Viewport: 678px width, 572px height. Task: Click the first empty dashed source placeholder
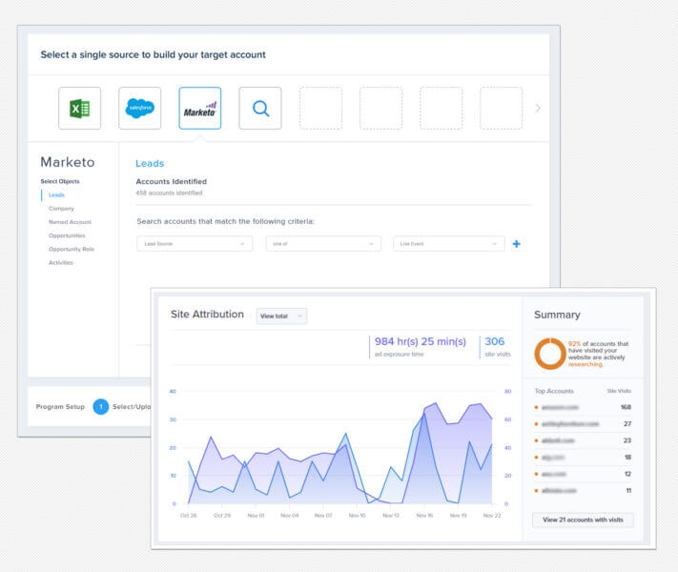(x=320, y=108)
